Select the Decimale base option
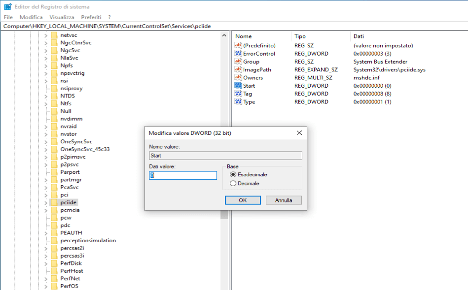Viewport: 468px width, 290px height. 233,184
